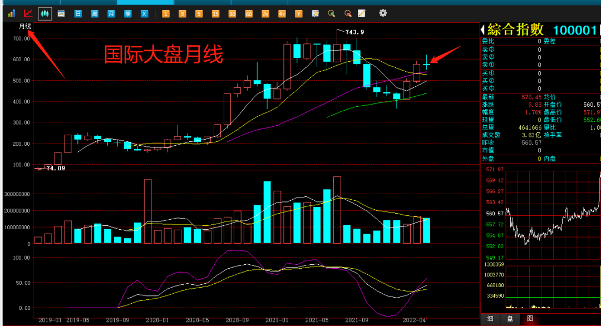Select the 3-minute period icon

[182, 14]
